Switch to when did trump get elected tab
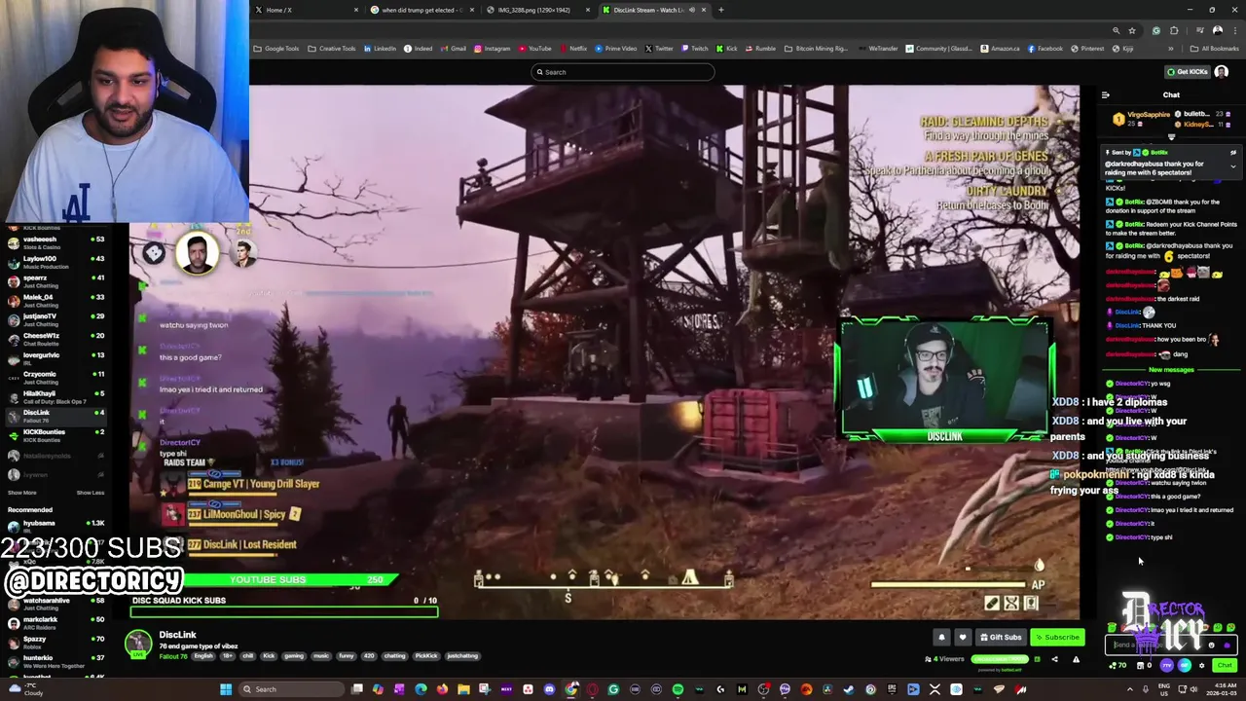This screenshot has width=1246, height=701. pyautogui.click(x=422, y=10)
